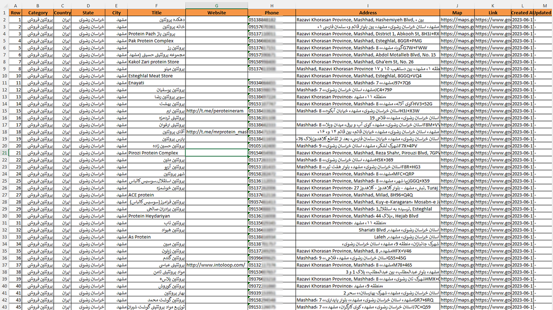The height and width of the screenshot is (310, 553).
Task: Select the "ACE protein" title cell
Action: coord(157,195)
